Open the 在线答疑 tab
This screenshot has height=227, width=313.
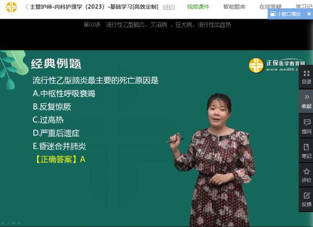point(271,7)
